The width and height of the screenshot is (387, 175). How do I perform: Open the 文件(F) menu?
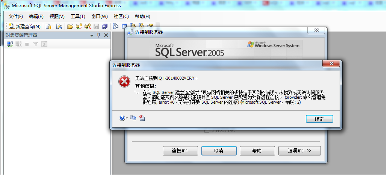pos(16,17)
